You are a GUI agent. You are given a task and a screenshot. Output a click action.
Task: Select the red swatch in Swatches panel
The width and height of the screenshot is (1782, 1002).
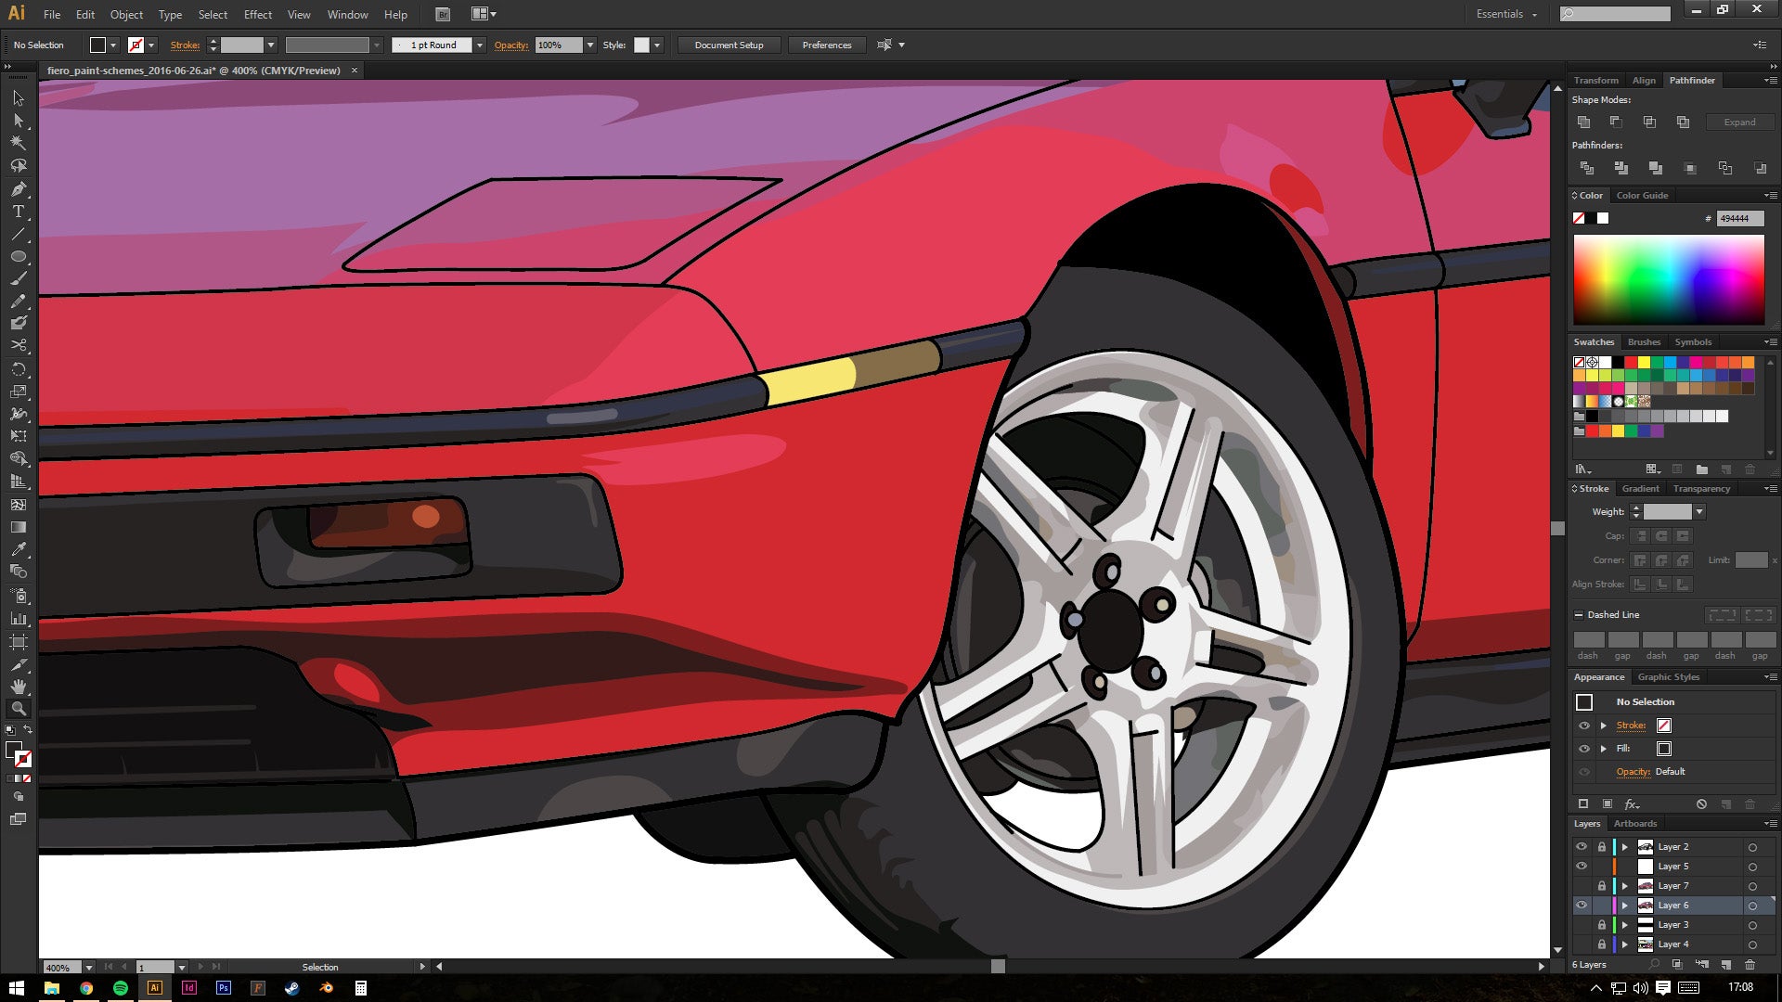[1631, 363]
